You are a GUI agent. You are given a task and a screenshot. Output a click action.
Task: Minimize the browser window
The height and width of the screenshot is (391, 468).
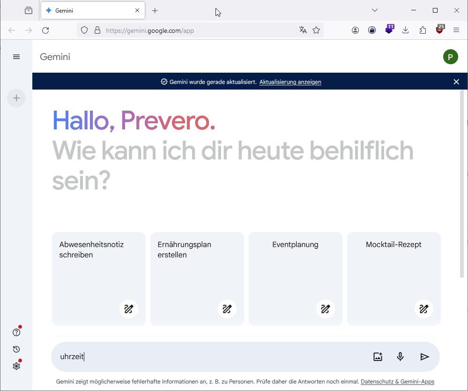coord(414,10)
